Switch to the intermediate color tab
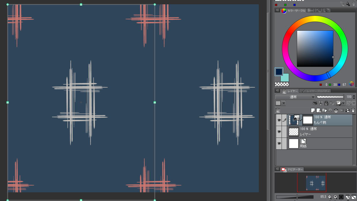 coord(318,10)
